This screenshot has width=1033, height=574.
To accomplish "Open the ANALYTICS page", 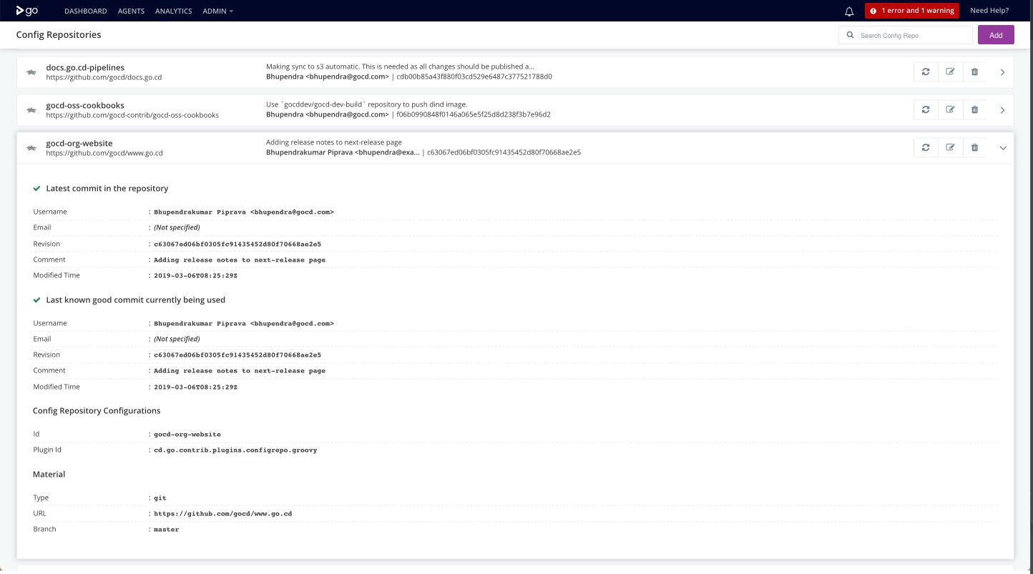I will [173, 11].
